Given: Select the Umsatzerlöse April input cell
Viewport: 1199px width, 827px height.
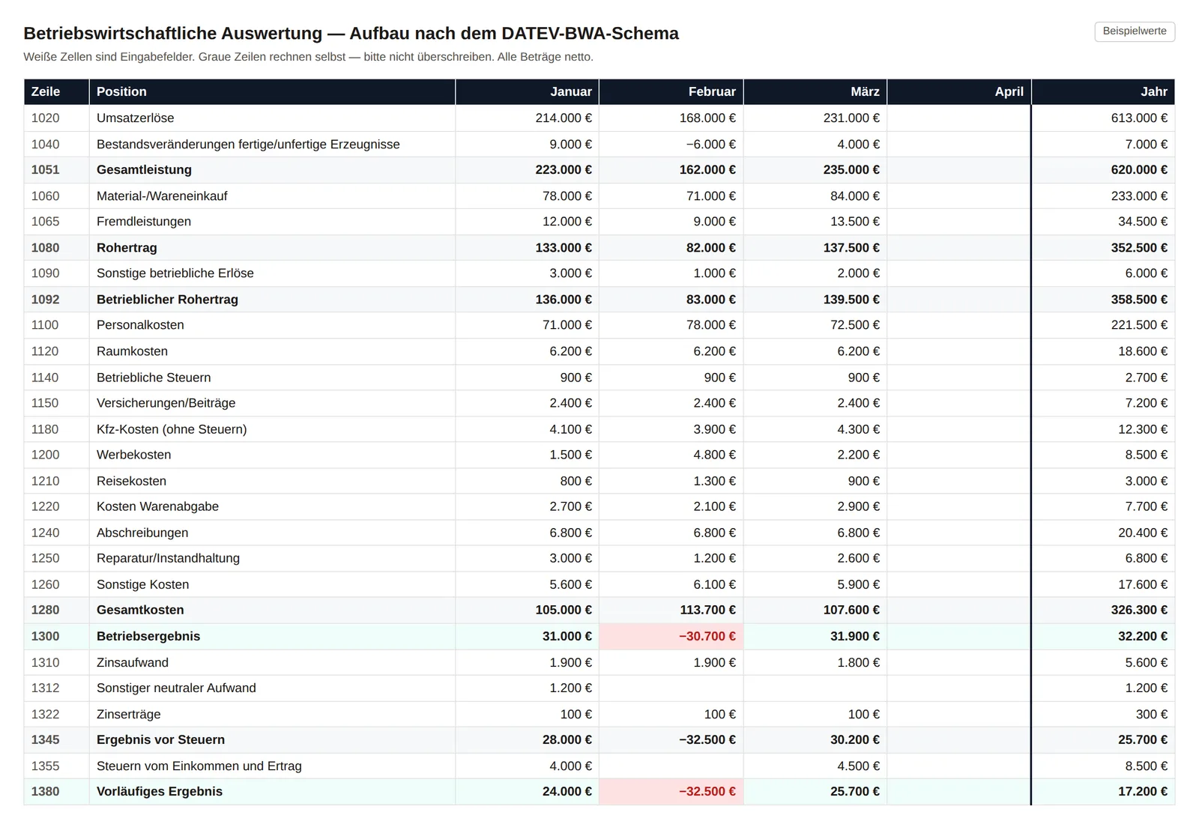Looking at the screenshot, I should (x=959, y=118).
